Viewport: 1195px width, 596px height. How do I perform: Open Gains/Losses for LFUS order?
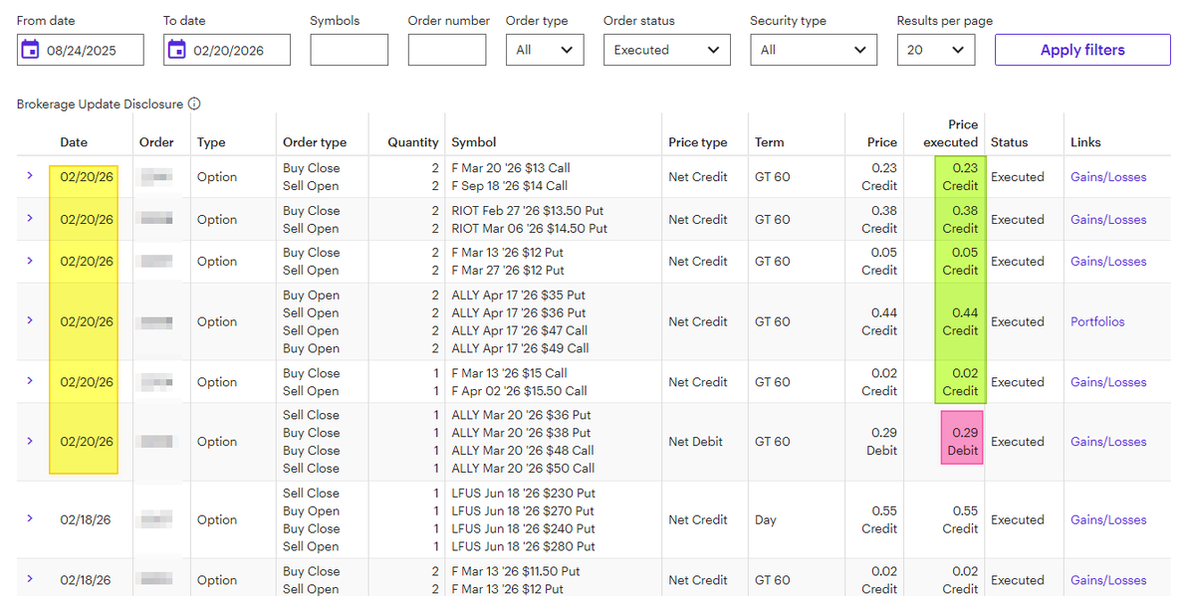click(x=1108, y=520)
